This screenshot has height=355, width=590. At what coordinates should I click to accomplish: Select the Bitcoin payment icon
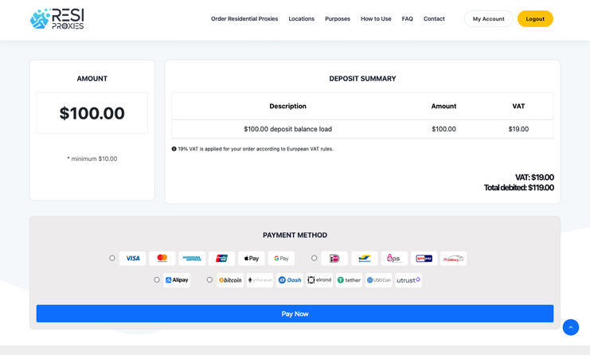(x=230, y=280)
